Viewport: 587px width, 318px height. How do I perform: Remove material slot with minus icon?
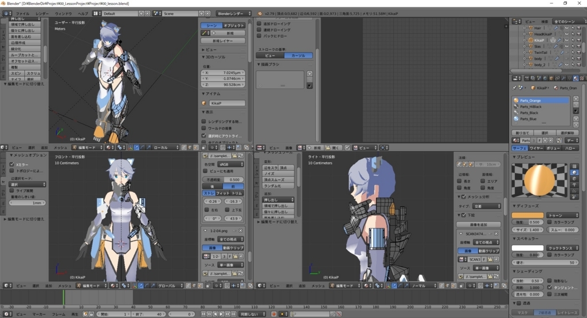pyautogui.click(x=576, y=105)
